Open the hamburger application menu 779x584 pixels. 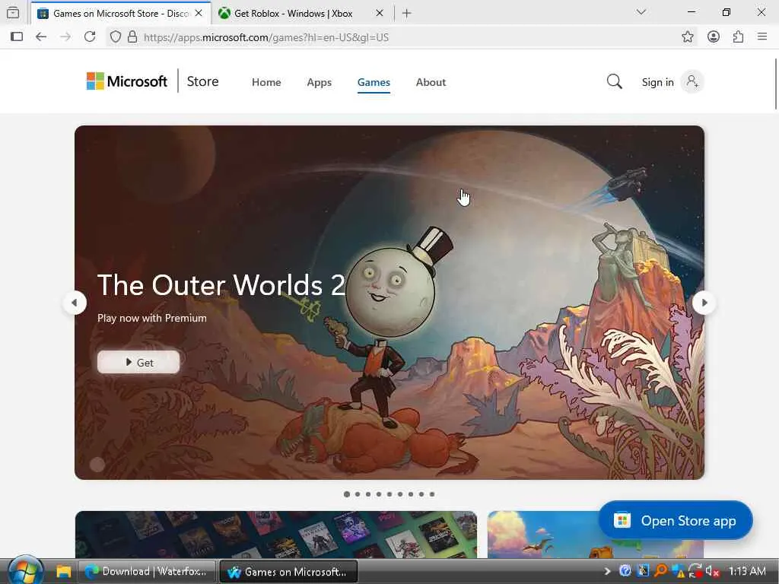tap(762, 36)
